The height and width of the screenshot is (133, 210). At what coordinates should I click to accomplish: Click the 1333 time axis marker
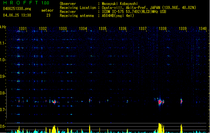[x=63, y=29]
